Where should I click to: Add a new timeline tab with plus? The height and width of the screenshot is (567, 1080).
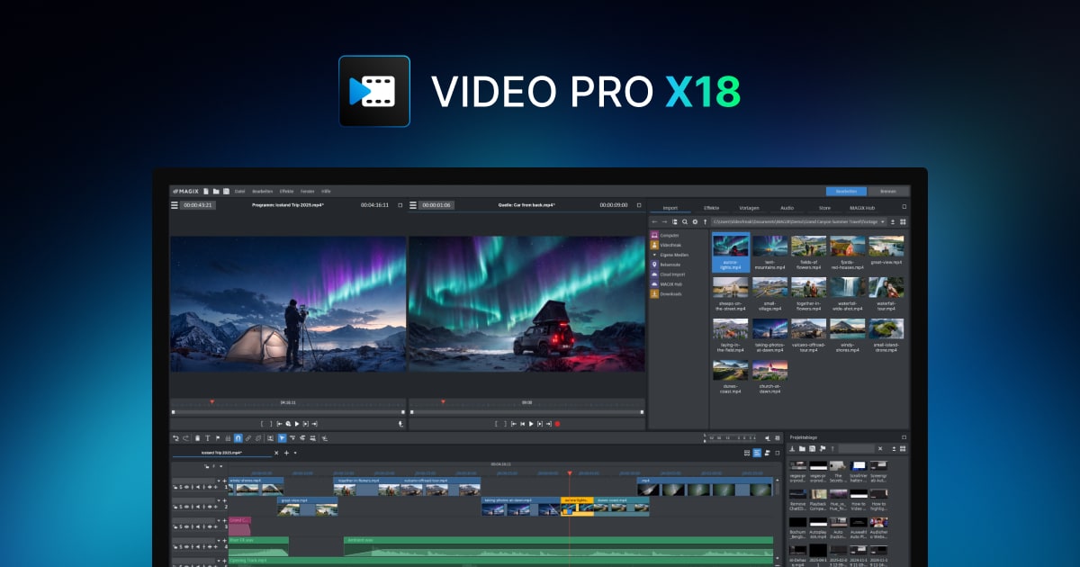[286, 453]
